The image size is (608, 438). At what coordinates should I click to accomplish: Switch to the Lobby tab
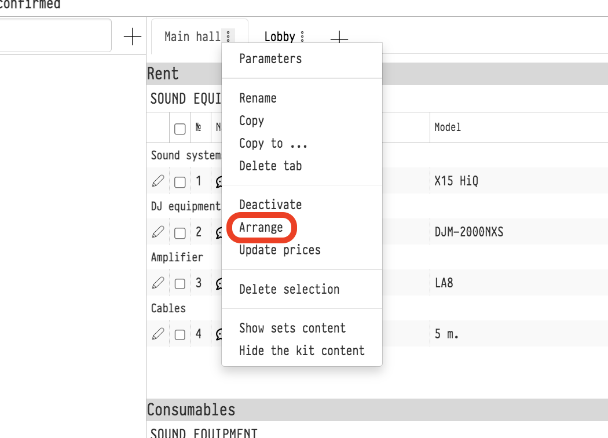tap(280, 36)
